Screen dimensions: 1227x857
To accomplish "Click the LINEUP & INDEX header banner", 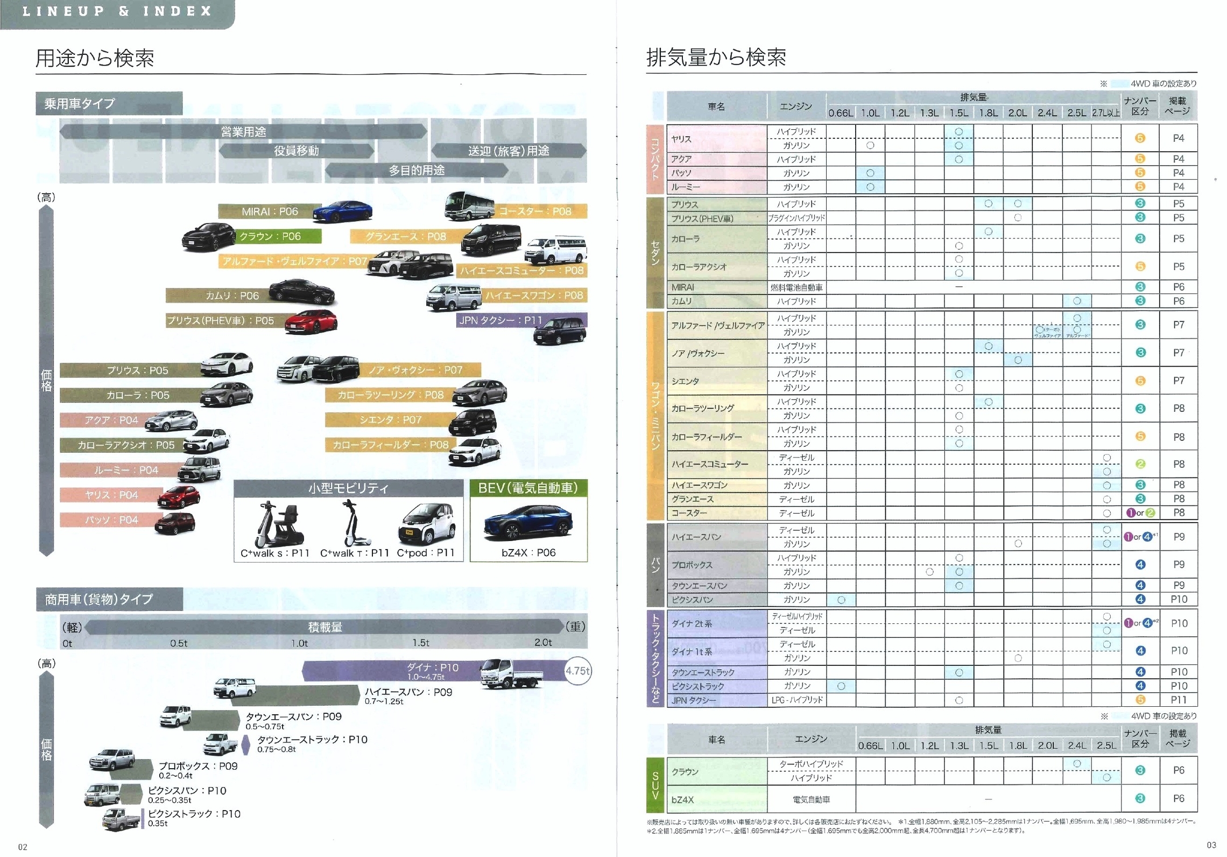I will (117, 13).
